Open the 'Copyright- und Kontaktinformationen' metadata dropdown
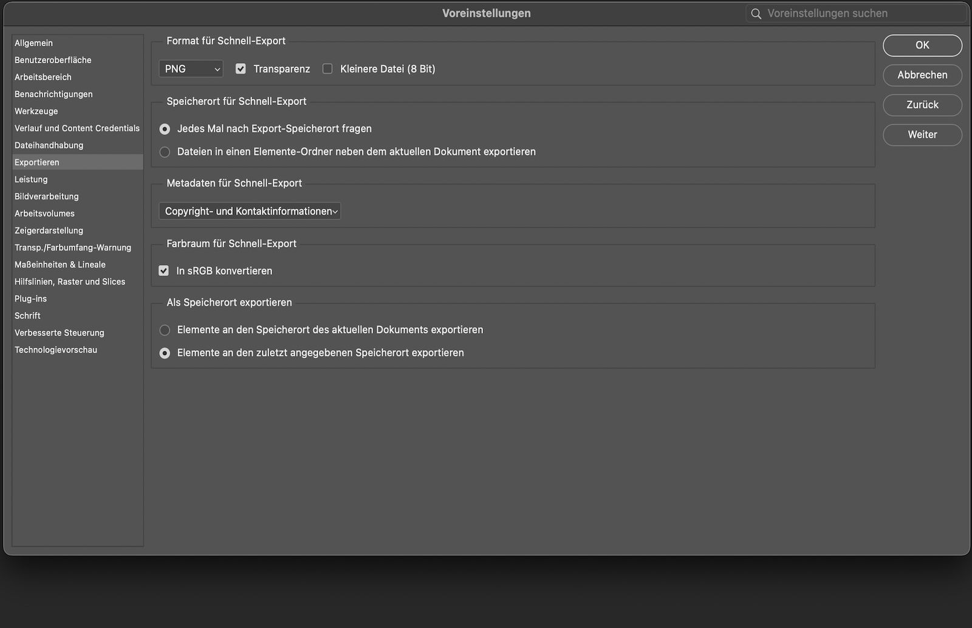 tap(249, 211)
